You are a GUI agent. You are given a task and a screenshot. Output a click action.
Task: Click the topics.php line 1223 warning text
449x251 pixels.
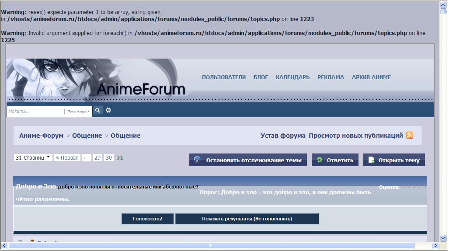coord(157,15)
